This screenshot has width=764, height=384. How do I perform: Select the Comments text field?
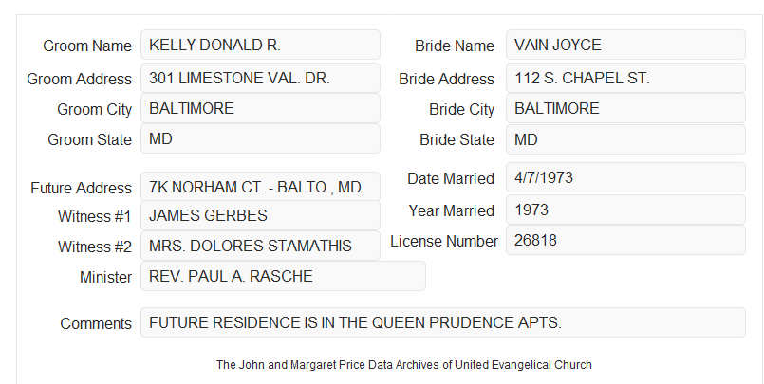(443, 322)
